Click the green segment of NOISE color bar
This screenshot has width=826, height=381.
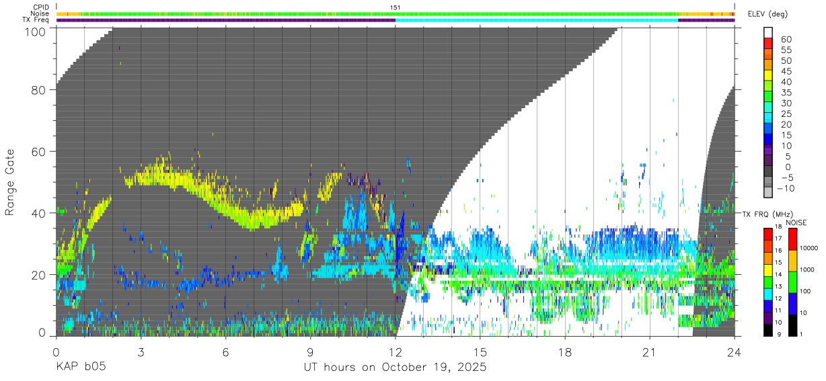792,282
